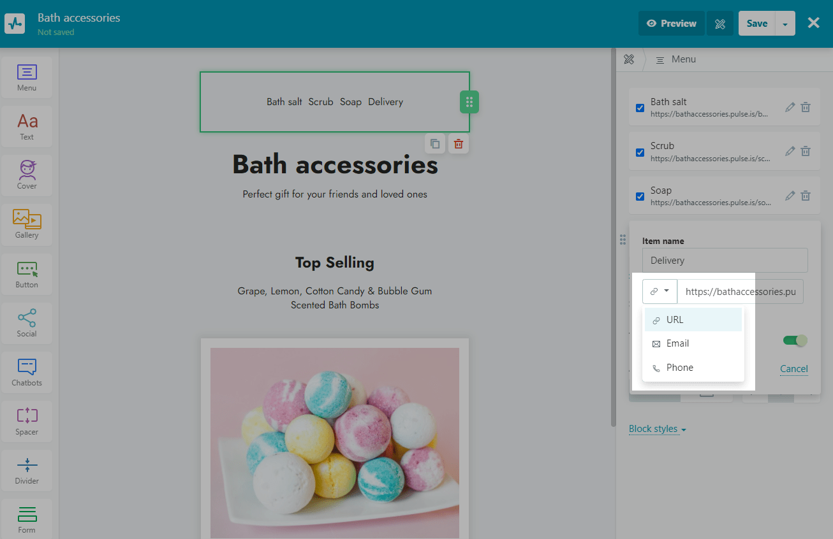The height and width of the screenshot is (539, 833).
Task: Click the red trash icon below menu block
Action: click(x=458, y=144)
